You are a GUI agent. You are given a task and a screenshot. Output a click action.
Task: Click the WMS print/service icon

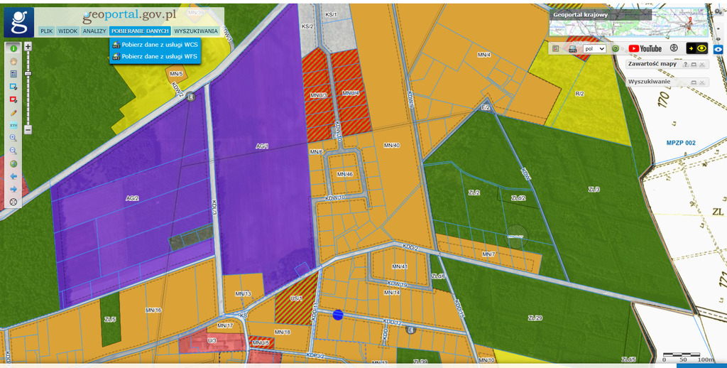click(572, 48)
